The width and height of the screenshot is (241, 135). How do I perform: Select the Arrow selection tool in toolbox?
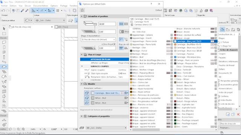click(4, 28)
